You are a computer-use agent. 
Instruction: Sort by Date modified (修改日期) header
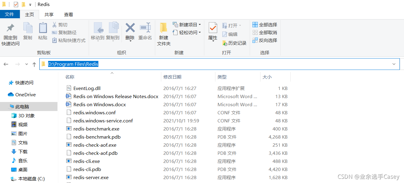coord(172,77)
